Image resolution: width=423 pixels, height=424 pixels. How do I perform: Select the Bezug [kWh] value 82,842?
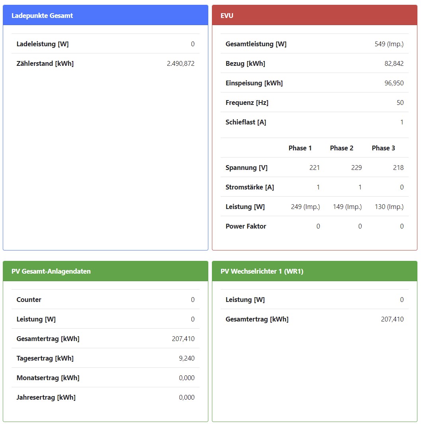click(394, 63)
